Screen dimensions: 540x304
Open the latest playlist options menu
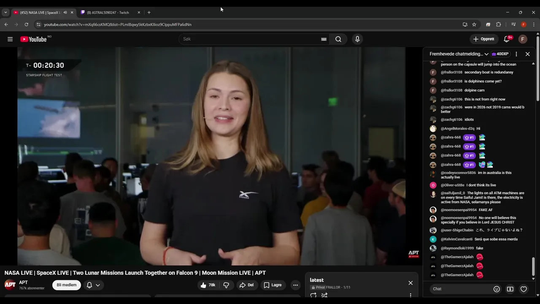[410, 295]
